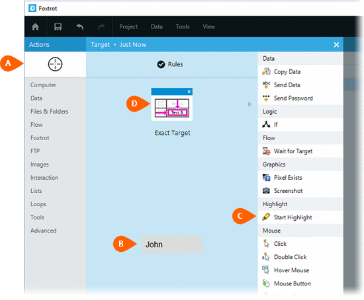Choose the Wait for Target action label

point(293,151)
